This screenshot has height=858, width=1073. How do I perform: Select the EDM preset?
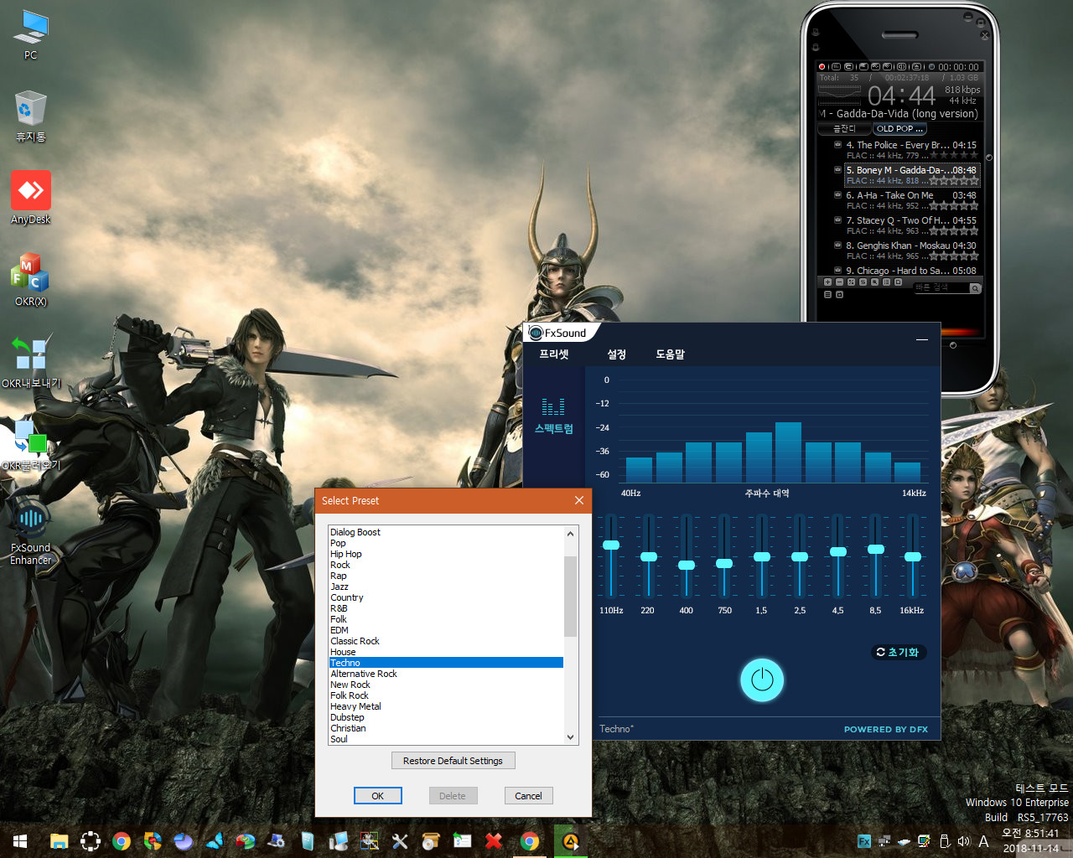click(x=446, y=630)
